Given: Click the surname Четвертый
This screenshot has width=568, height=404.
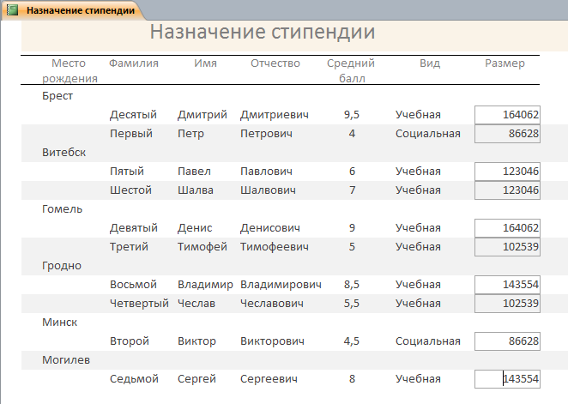Looking at the screenshot, I should click(140, 304).
